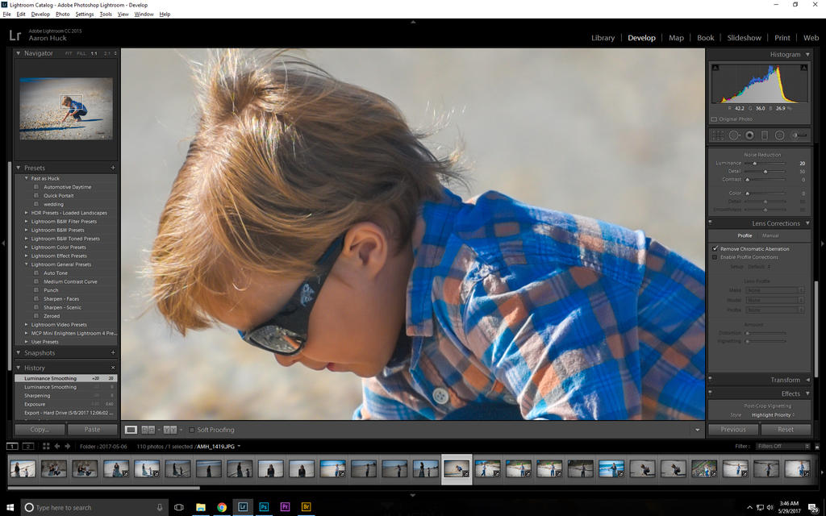Collapse the Lens Corrections panel
The width and height of the screenshot is (826, 516).
coord(806,223)
